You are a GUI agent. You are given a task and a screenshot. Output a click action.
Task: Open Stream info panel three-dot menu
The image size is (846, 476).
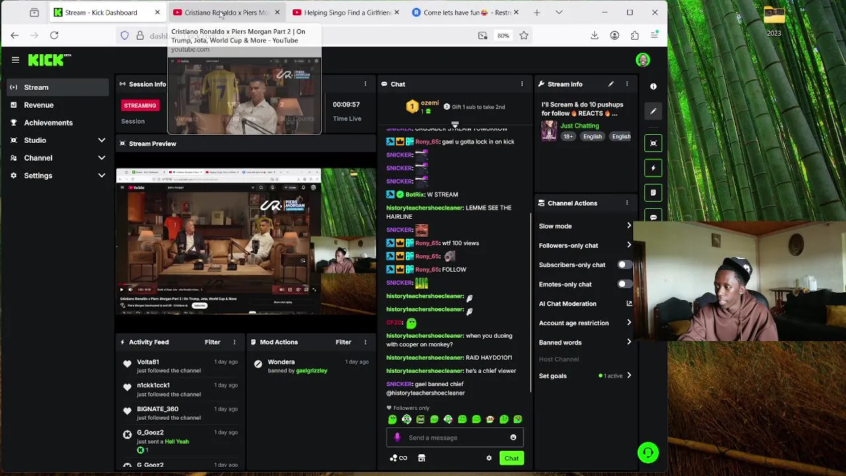627,84
